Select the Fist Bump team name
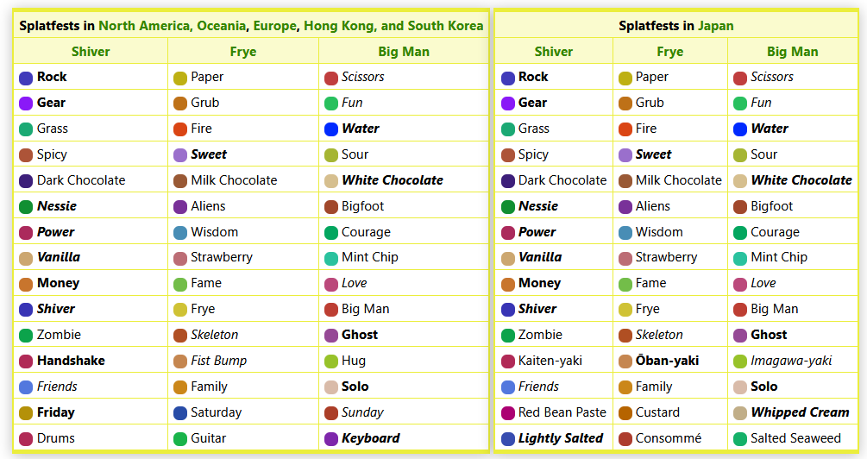 coord(218,361)
